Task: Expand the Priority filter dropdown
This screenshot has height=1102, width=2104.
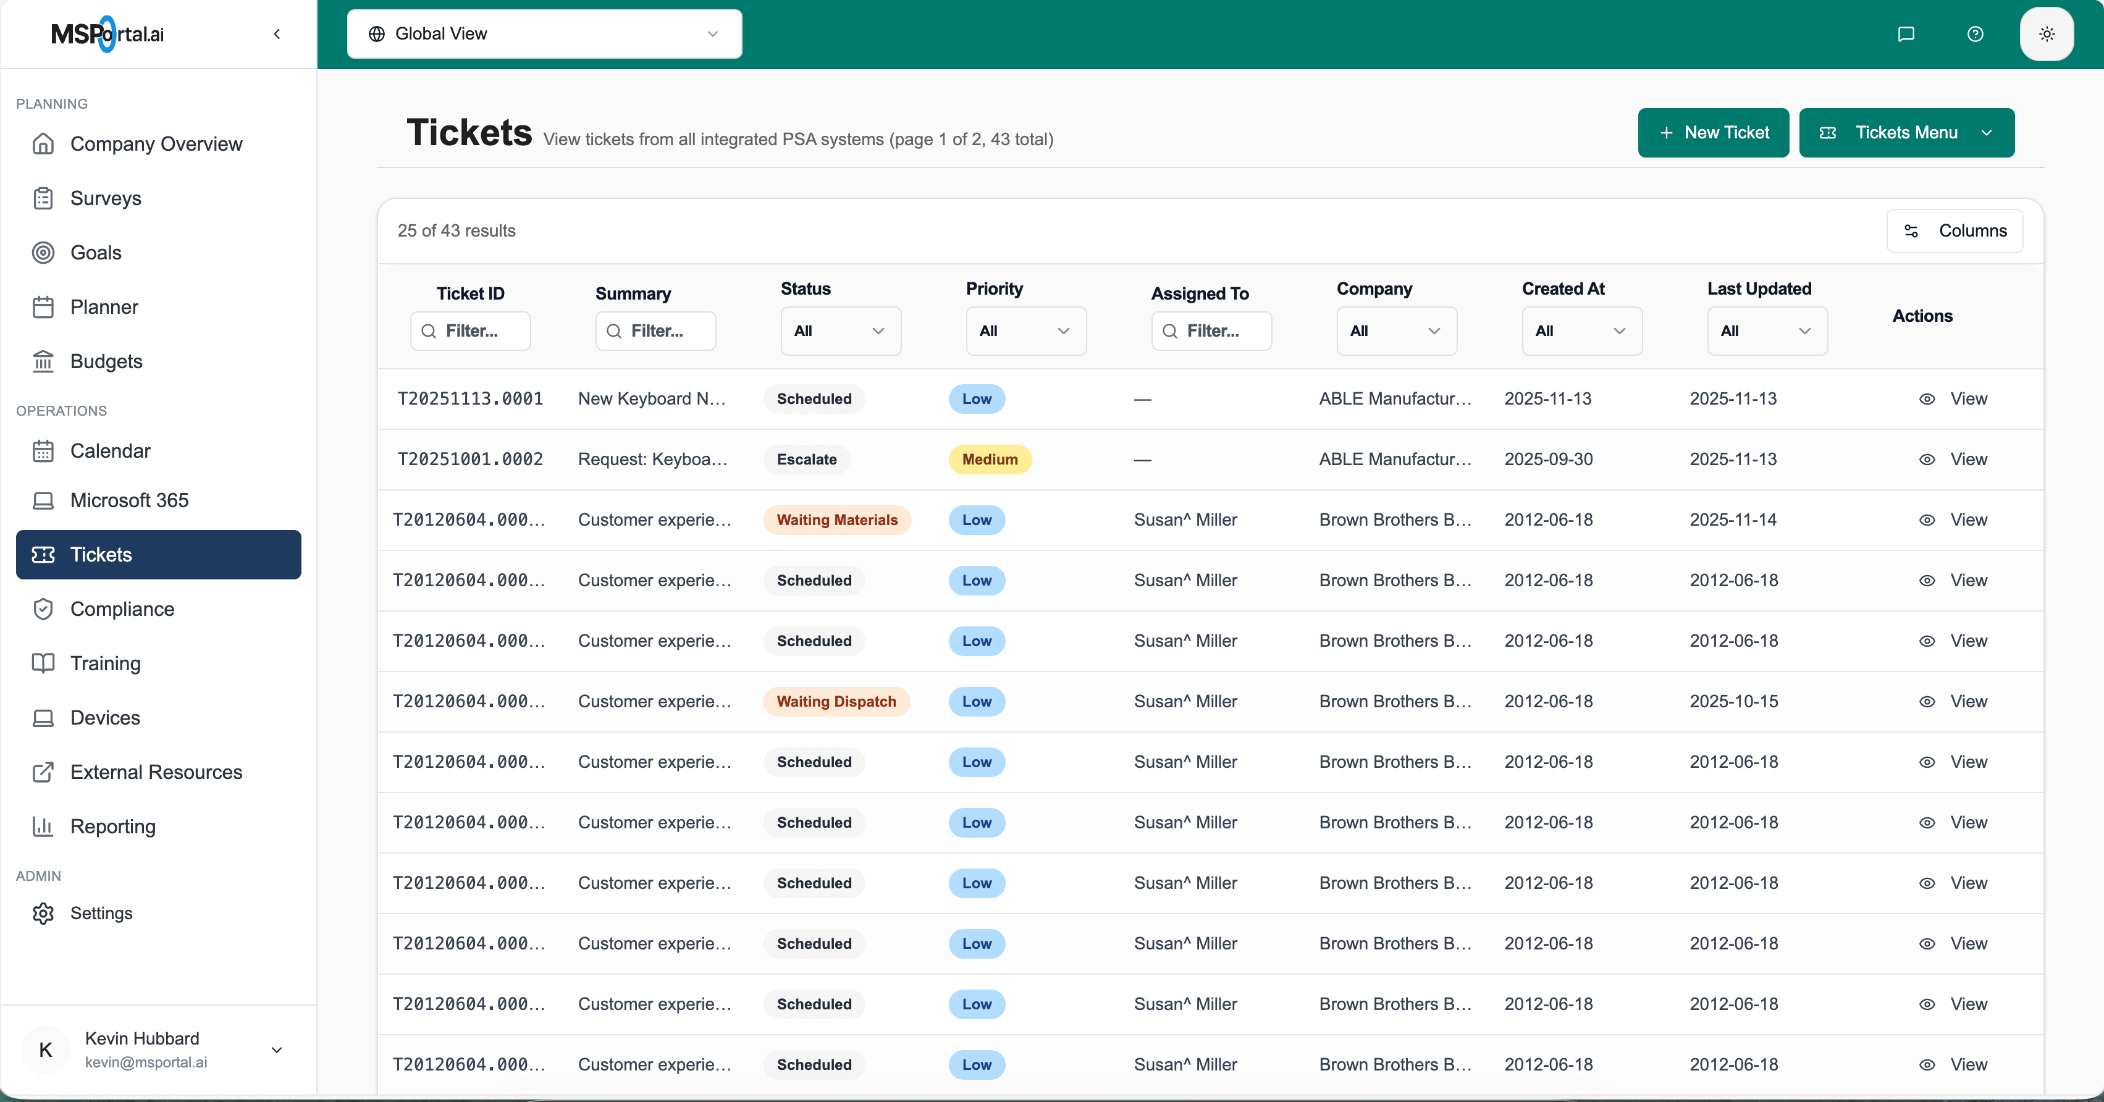Action: [x=1026, y=331]
